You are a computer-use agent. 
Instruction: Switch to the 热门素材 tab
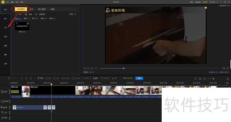tap(42, 9)
